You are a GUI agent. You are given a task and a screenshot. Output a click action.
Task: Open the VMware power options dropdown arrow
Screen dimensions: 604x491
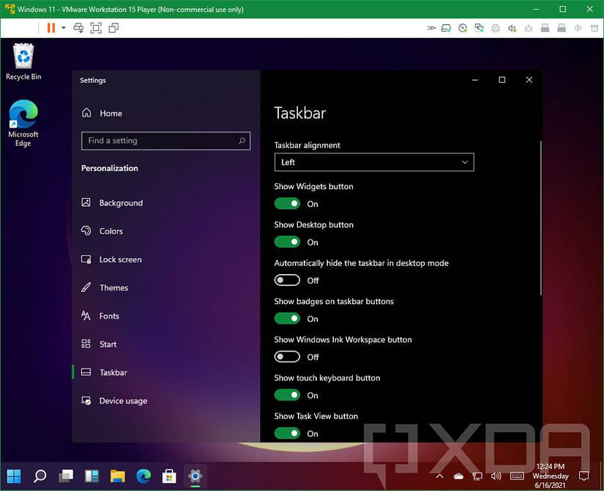pos(64,28)
